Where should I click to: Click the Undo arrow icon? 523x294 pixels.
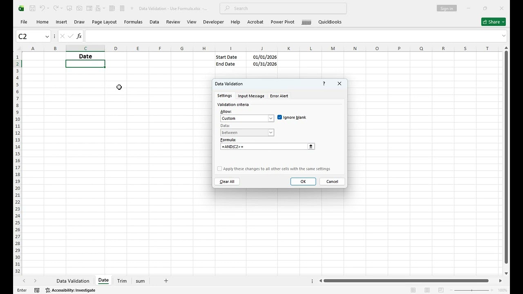point(42,8)
